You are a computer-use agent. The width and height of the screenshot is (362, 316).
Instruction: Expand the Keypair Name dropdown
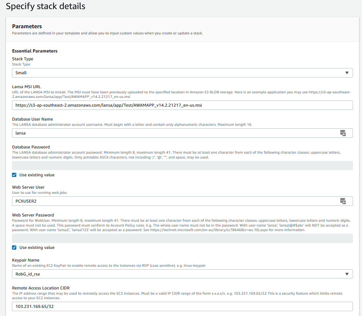click(x=182, y=274)
